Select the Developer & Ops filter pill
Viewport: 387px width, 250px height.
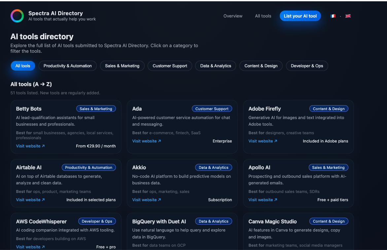[307, 66]
